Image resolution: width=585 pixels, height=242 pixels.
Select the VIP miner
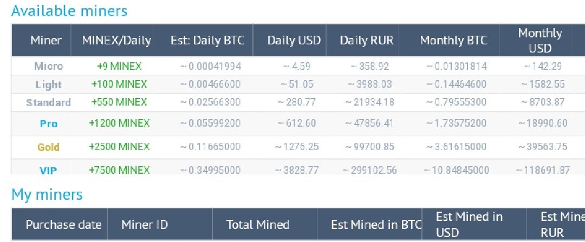pyautogui.click(x=49, y=171)
